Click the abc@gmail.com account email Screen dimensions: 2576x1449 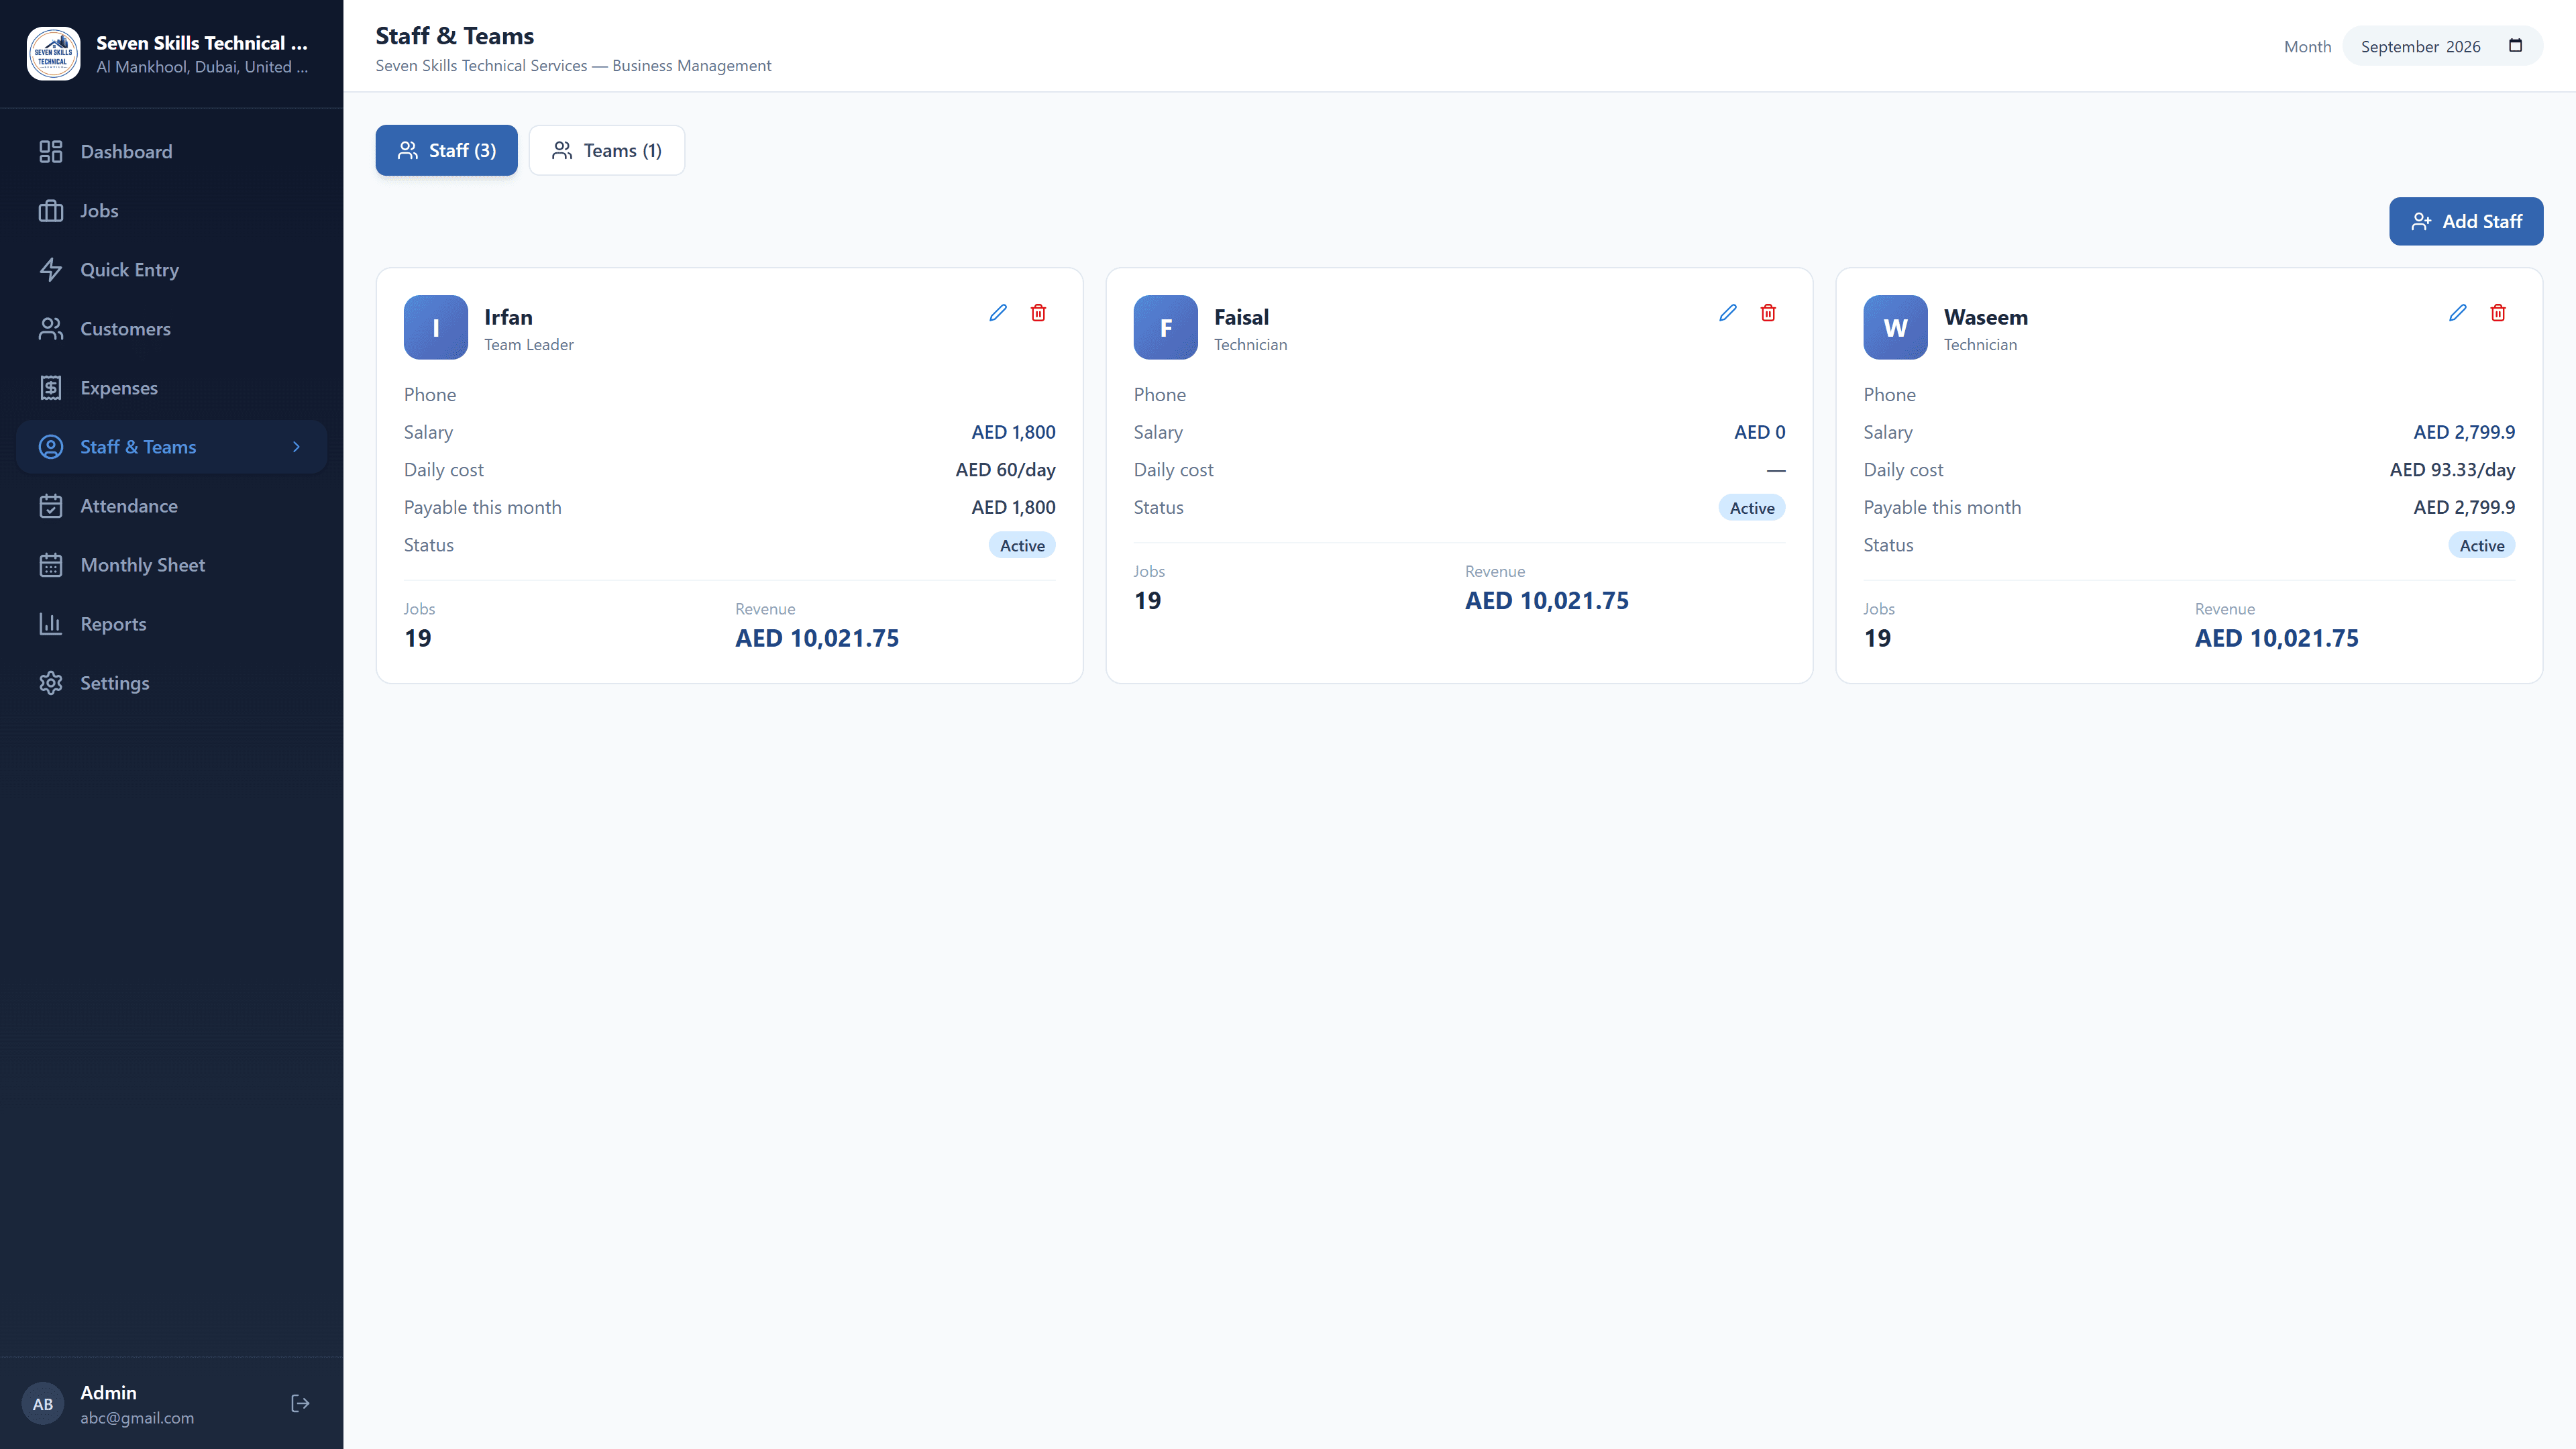137,1418
